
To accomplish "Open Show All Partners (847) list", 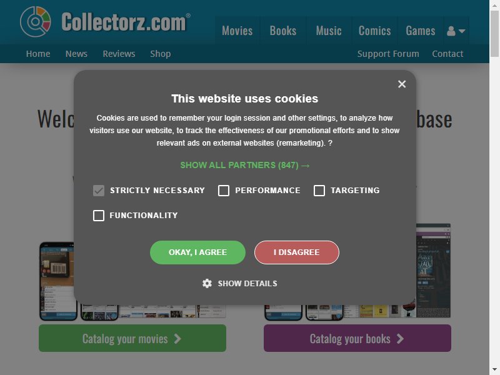I will 245,165.
